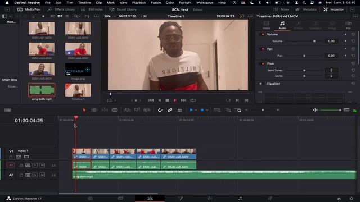Toggle the Pan enable switch
This screenshot has height=202, width=360.
(263, 49)
